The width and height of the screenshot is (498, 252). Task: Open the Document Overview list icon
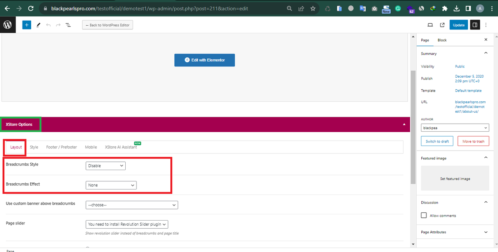68,25
